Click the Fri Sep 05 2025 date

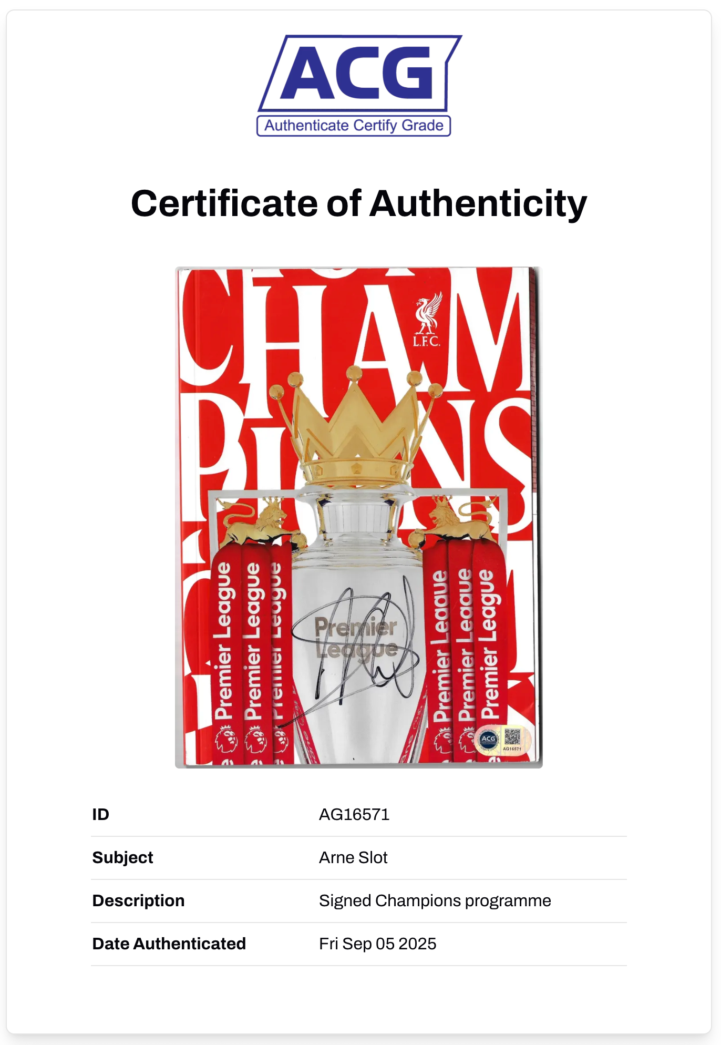[377, 944]
